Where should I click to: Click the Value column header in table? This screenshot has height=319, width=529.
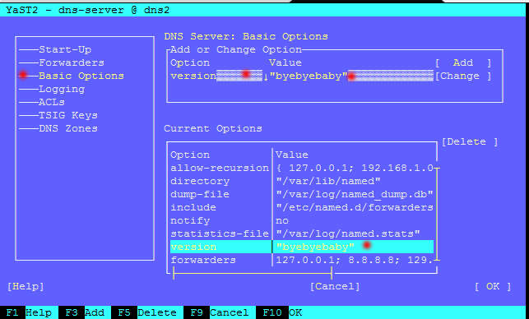292,155
